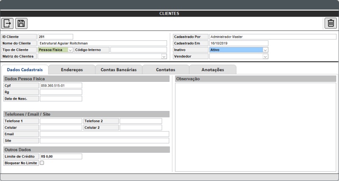339x181 pixels.
Task: Focus the Email input field
Action: coord(104,134)
